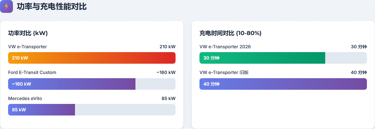
Task: Click the 85 kW value above eVito's bar
Action: tap(168, 98)
